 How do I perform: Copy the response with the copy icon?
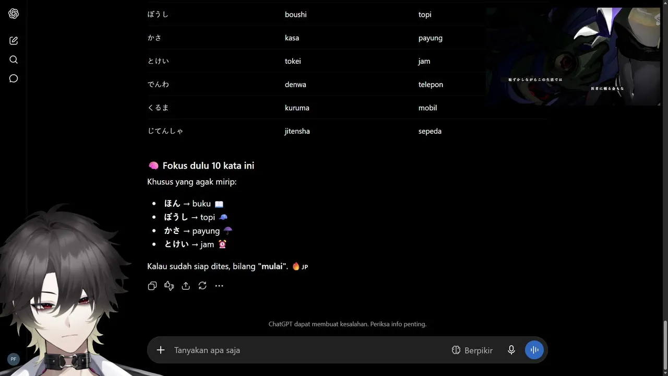coord(152,286)
